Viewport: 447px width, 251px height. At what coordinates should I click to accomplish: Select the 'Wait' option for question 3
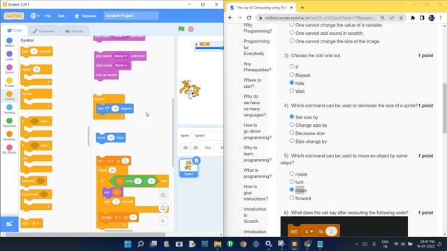point(292,91)
